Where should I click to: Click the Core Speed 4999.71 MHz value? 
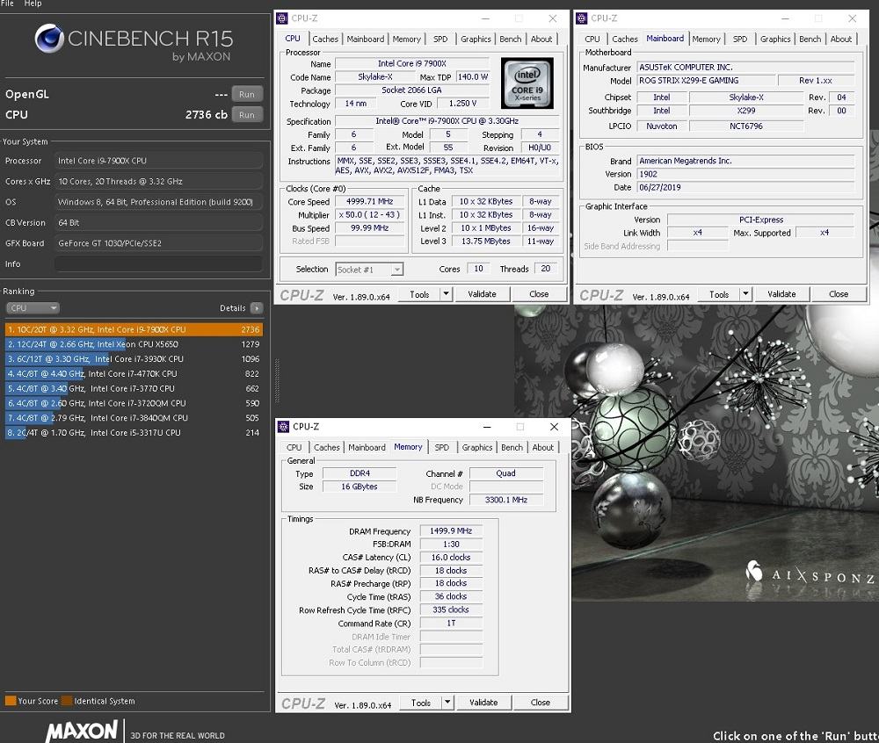point(369,202)
